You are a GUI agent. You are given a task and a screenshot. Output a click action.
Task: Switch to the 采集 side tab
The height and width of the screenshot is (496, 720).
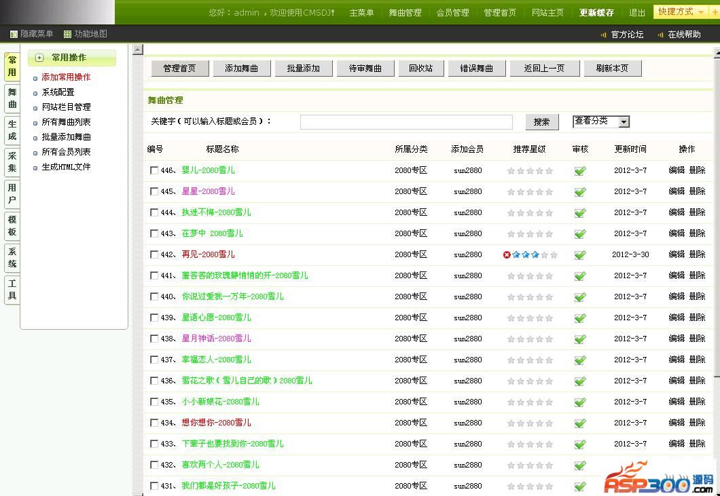[x=12, y=162]
